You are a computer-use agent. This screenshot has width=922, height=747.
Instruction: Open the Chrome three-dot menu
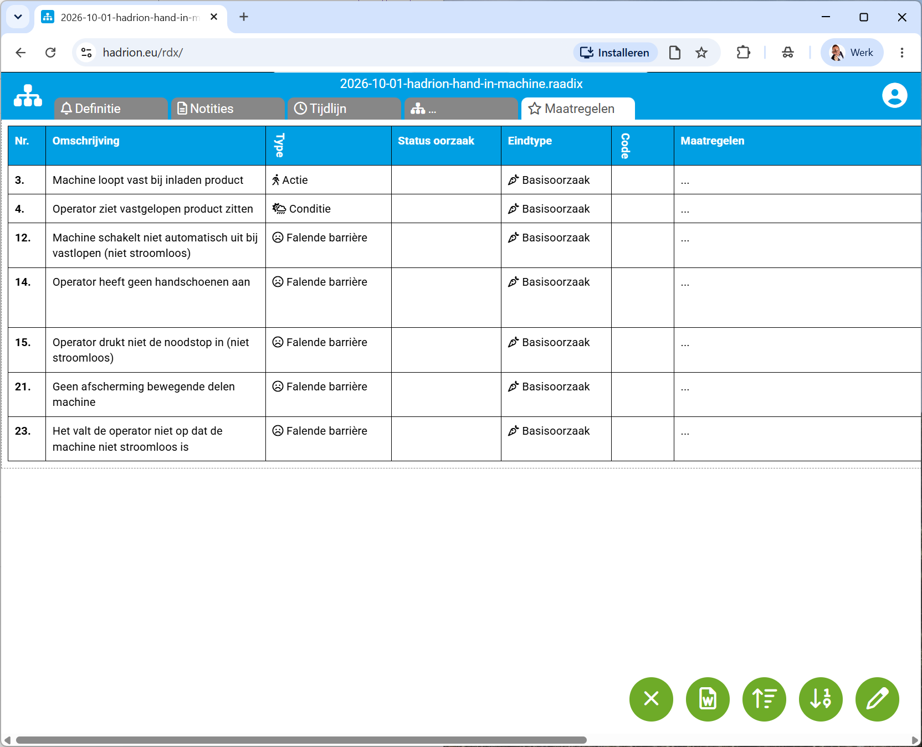tap(901, 53)
